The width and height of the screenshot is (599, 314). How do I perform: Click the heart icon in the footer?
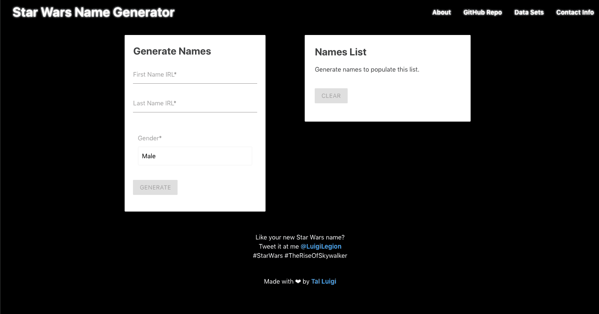(298, 282)
